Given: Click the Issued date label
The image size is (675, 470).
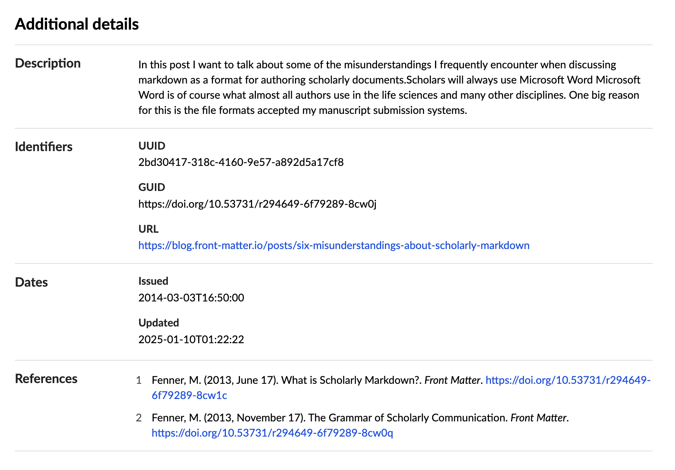Looking at the screenshot, I should pyautogui.click(x=153, y=281).
